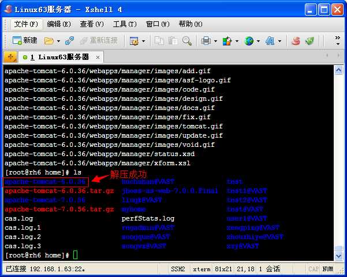Image resolution: width=347 pixels, height=277 pixels.
Task: Click the scrollbar up arrow
Action: (x=338, y=70)
